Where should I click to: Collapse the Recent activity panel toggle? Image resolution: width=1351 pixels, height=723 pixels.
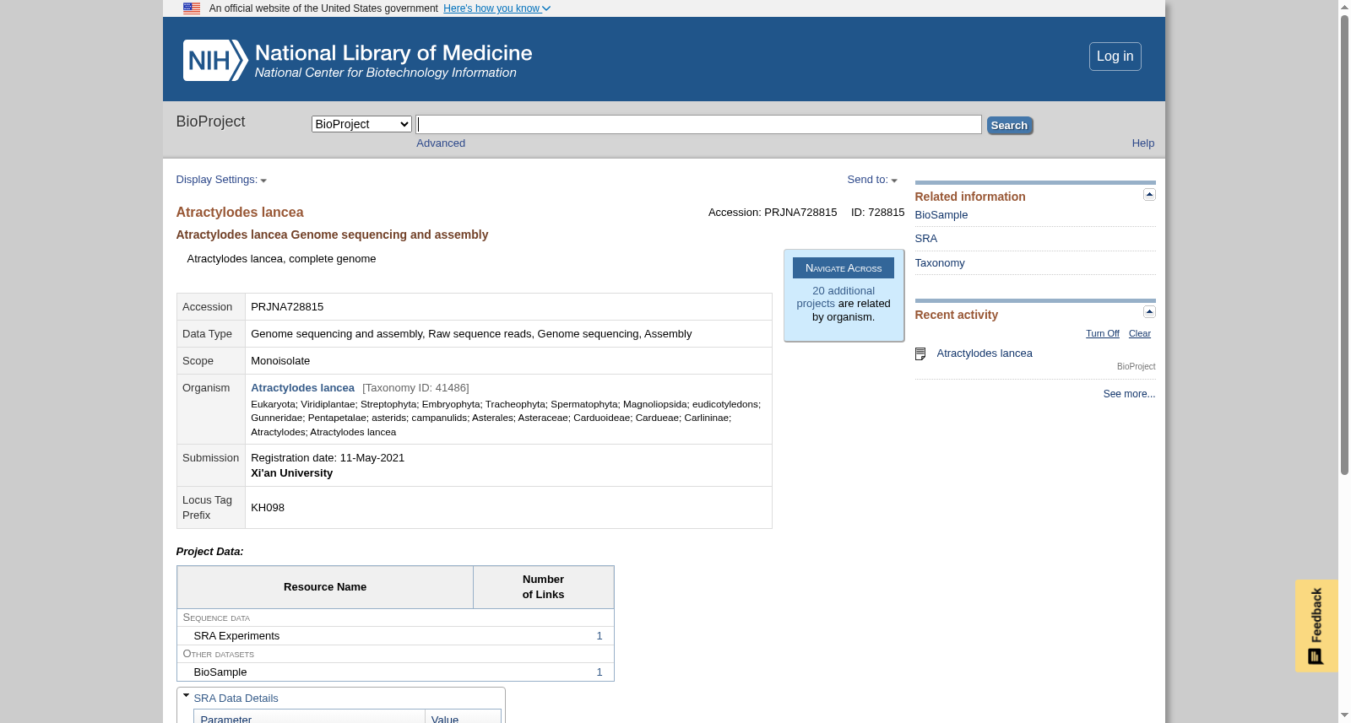coord(1149,312)
